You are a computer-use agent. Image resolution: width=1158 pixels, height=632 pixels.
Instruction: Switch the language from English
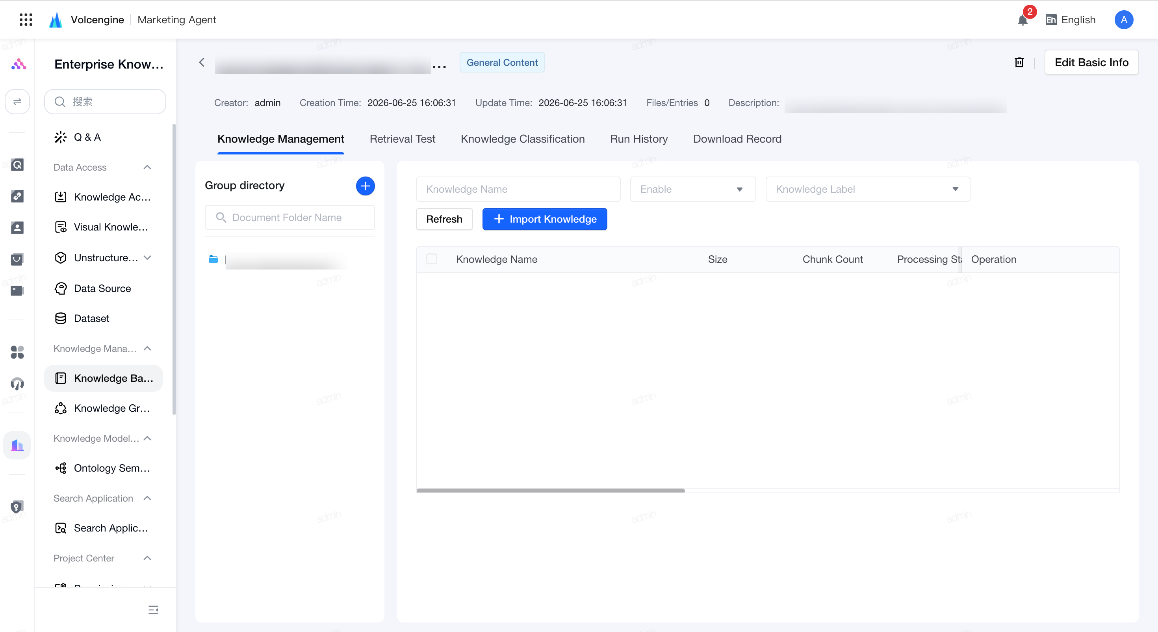[1070, 20]
